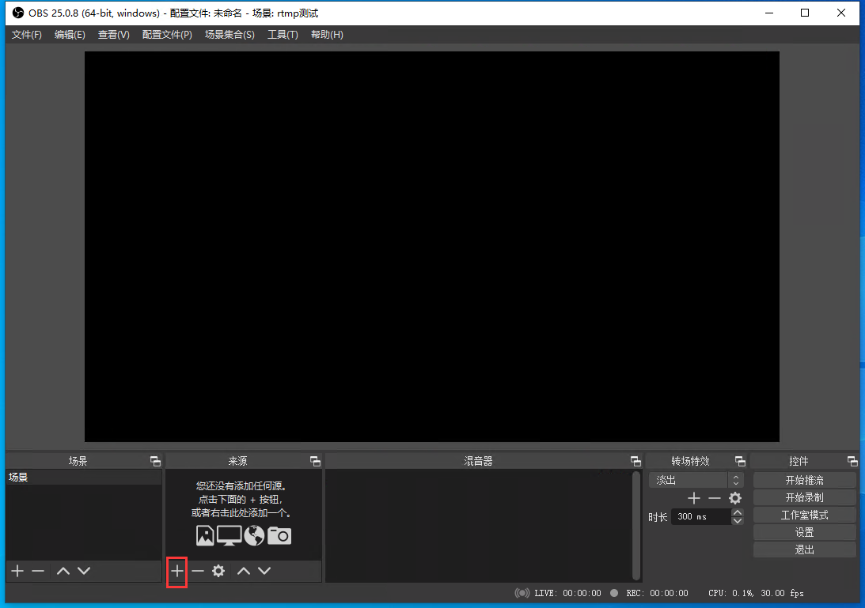Click the REC: 00:00:00 timer text
This screenshot has width=865, height=608.
tap(657, 593)
